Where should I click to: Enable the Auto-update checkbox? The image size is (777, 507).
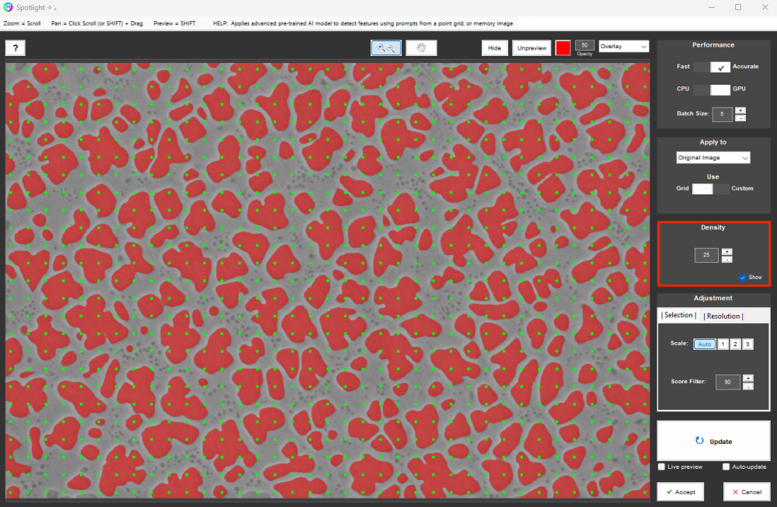tap(726, 467)
